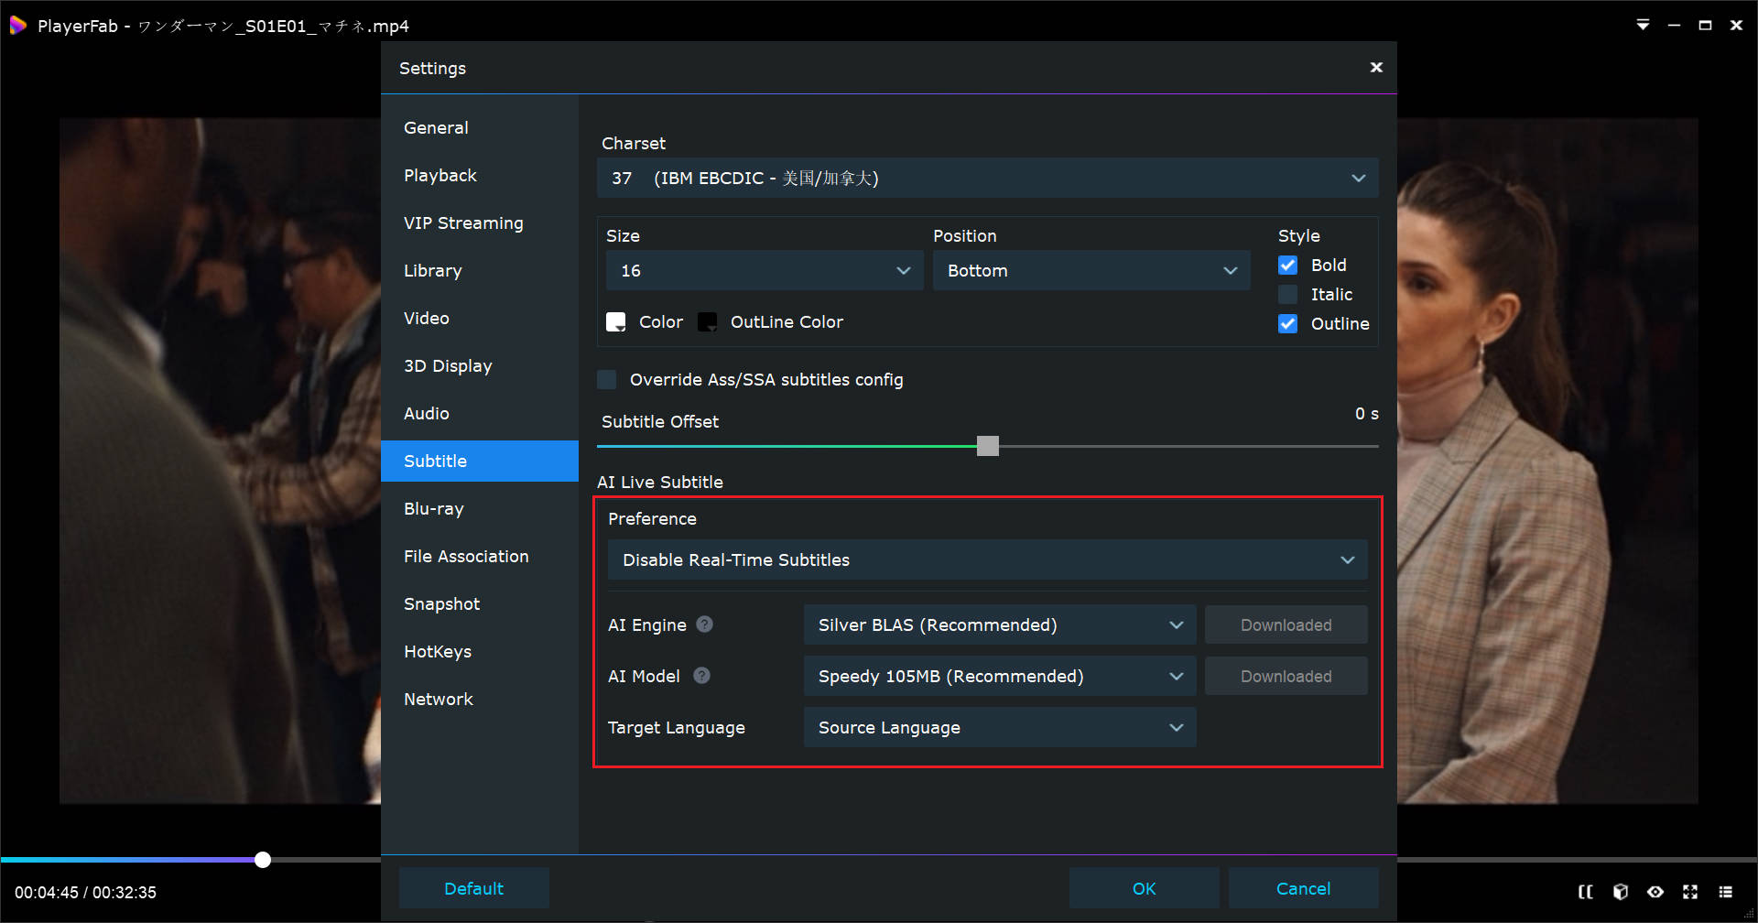
Task: Enable Italic subtitle style
Action: [1287, 294]
